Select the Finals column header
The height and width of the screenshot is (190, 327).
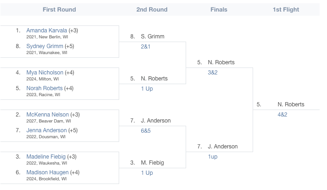219,10
